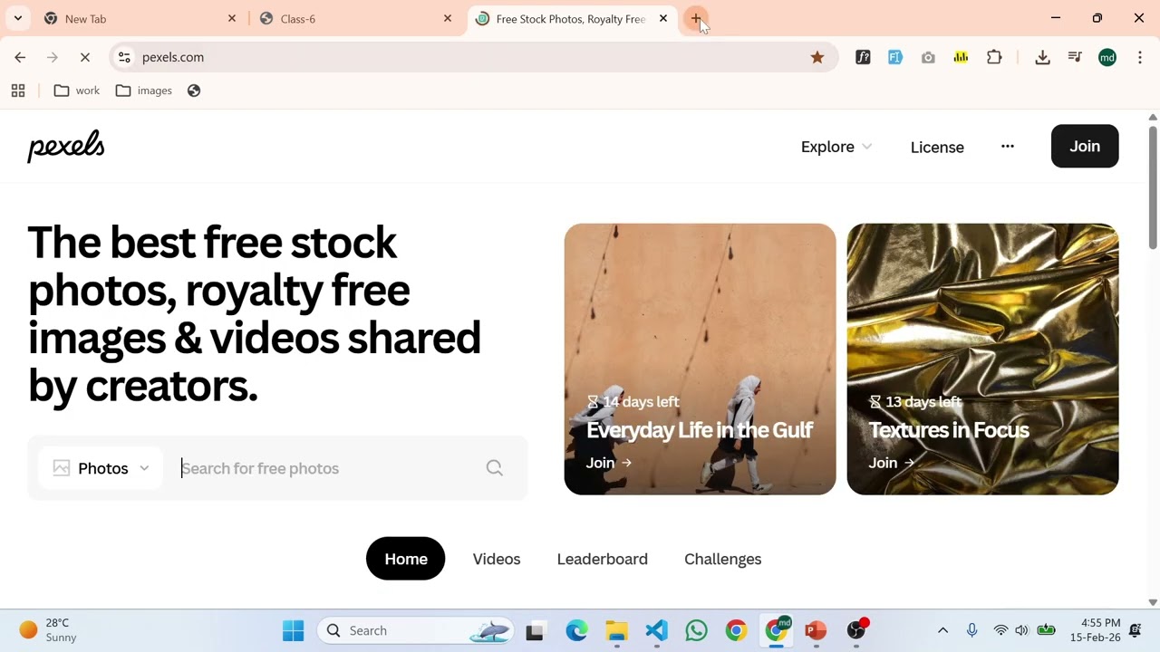Open Microsoft Edge from taskbar

[x=576, y=630]
